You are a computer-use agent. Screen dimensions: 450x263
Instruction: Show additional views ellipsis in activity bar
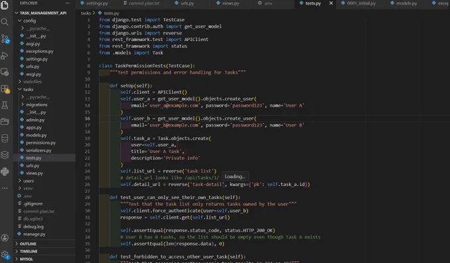click(x=5, y=188)
